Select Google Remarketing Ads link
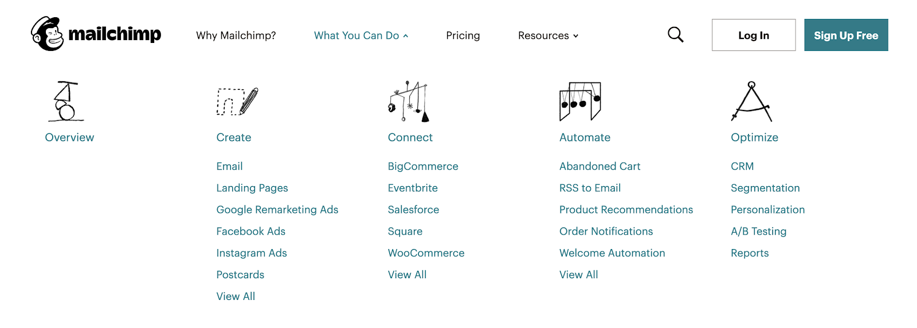917x328 pixels. (x=277, y=210)
